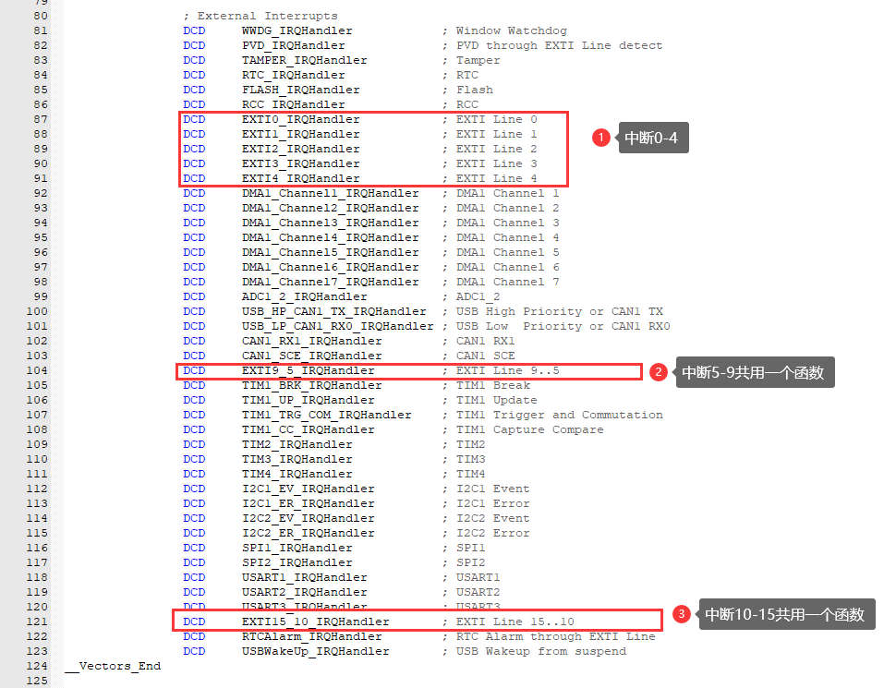
Task: Click EXTI15_10_IRQHandler entry
Action: pos(315,622)
